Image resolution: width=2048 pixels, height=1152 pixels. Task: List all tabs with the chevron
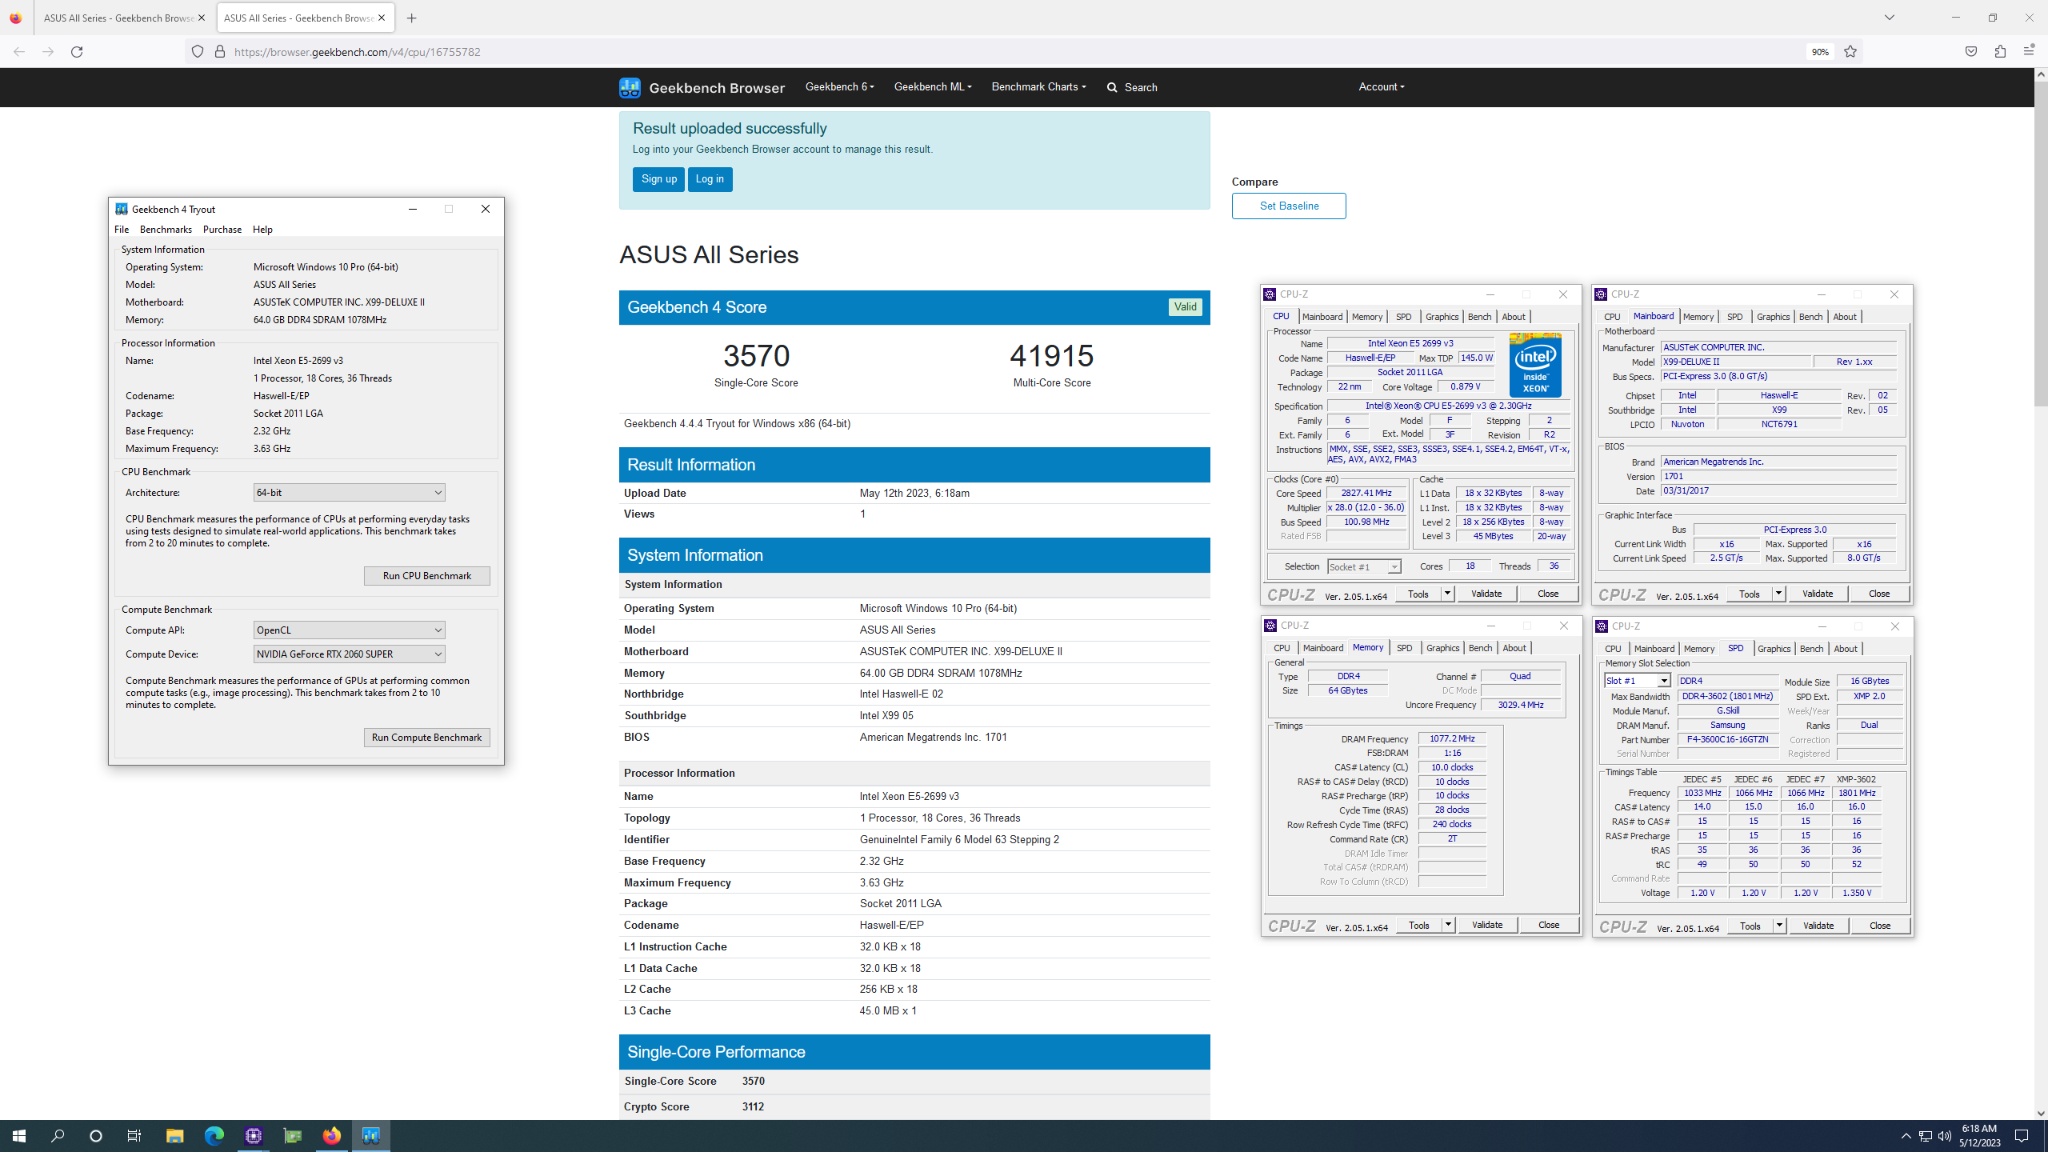[x=1890, y=18]
